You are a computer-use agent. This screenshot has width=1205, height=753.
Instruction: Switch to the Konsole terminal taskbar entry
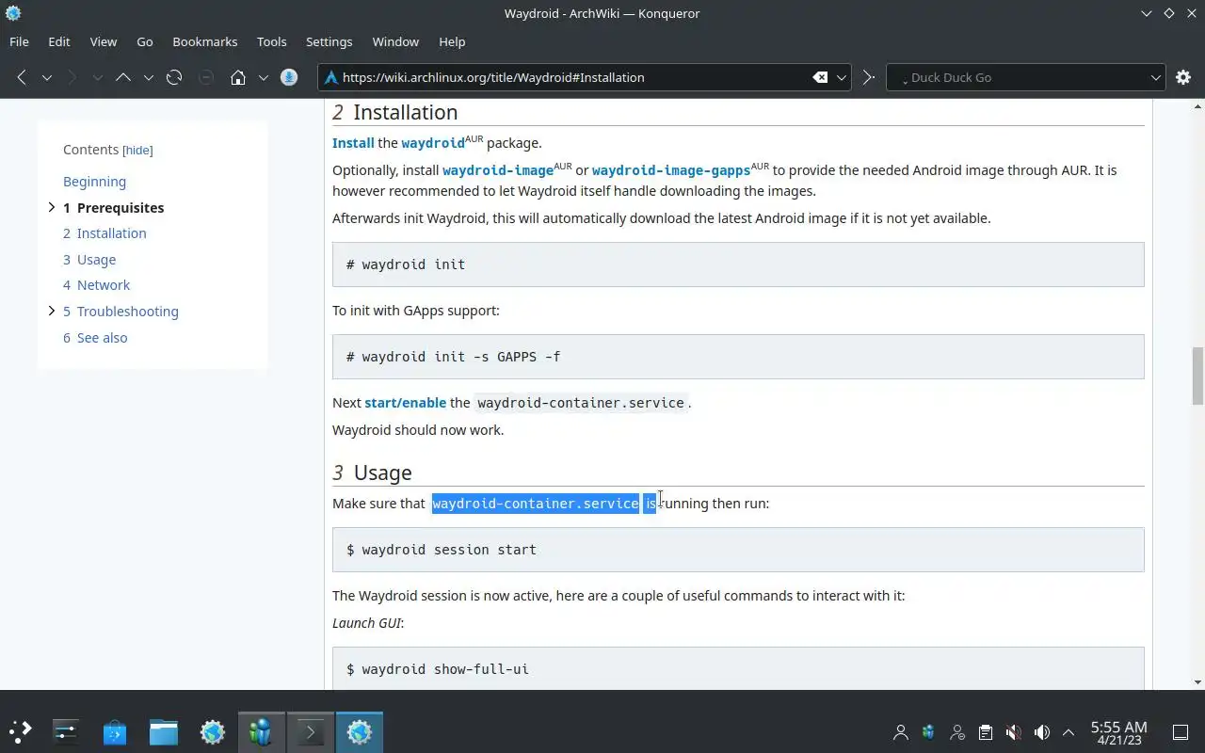[311, 731]
